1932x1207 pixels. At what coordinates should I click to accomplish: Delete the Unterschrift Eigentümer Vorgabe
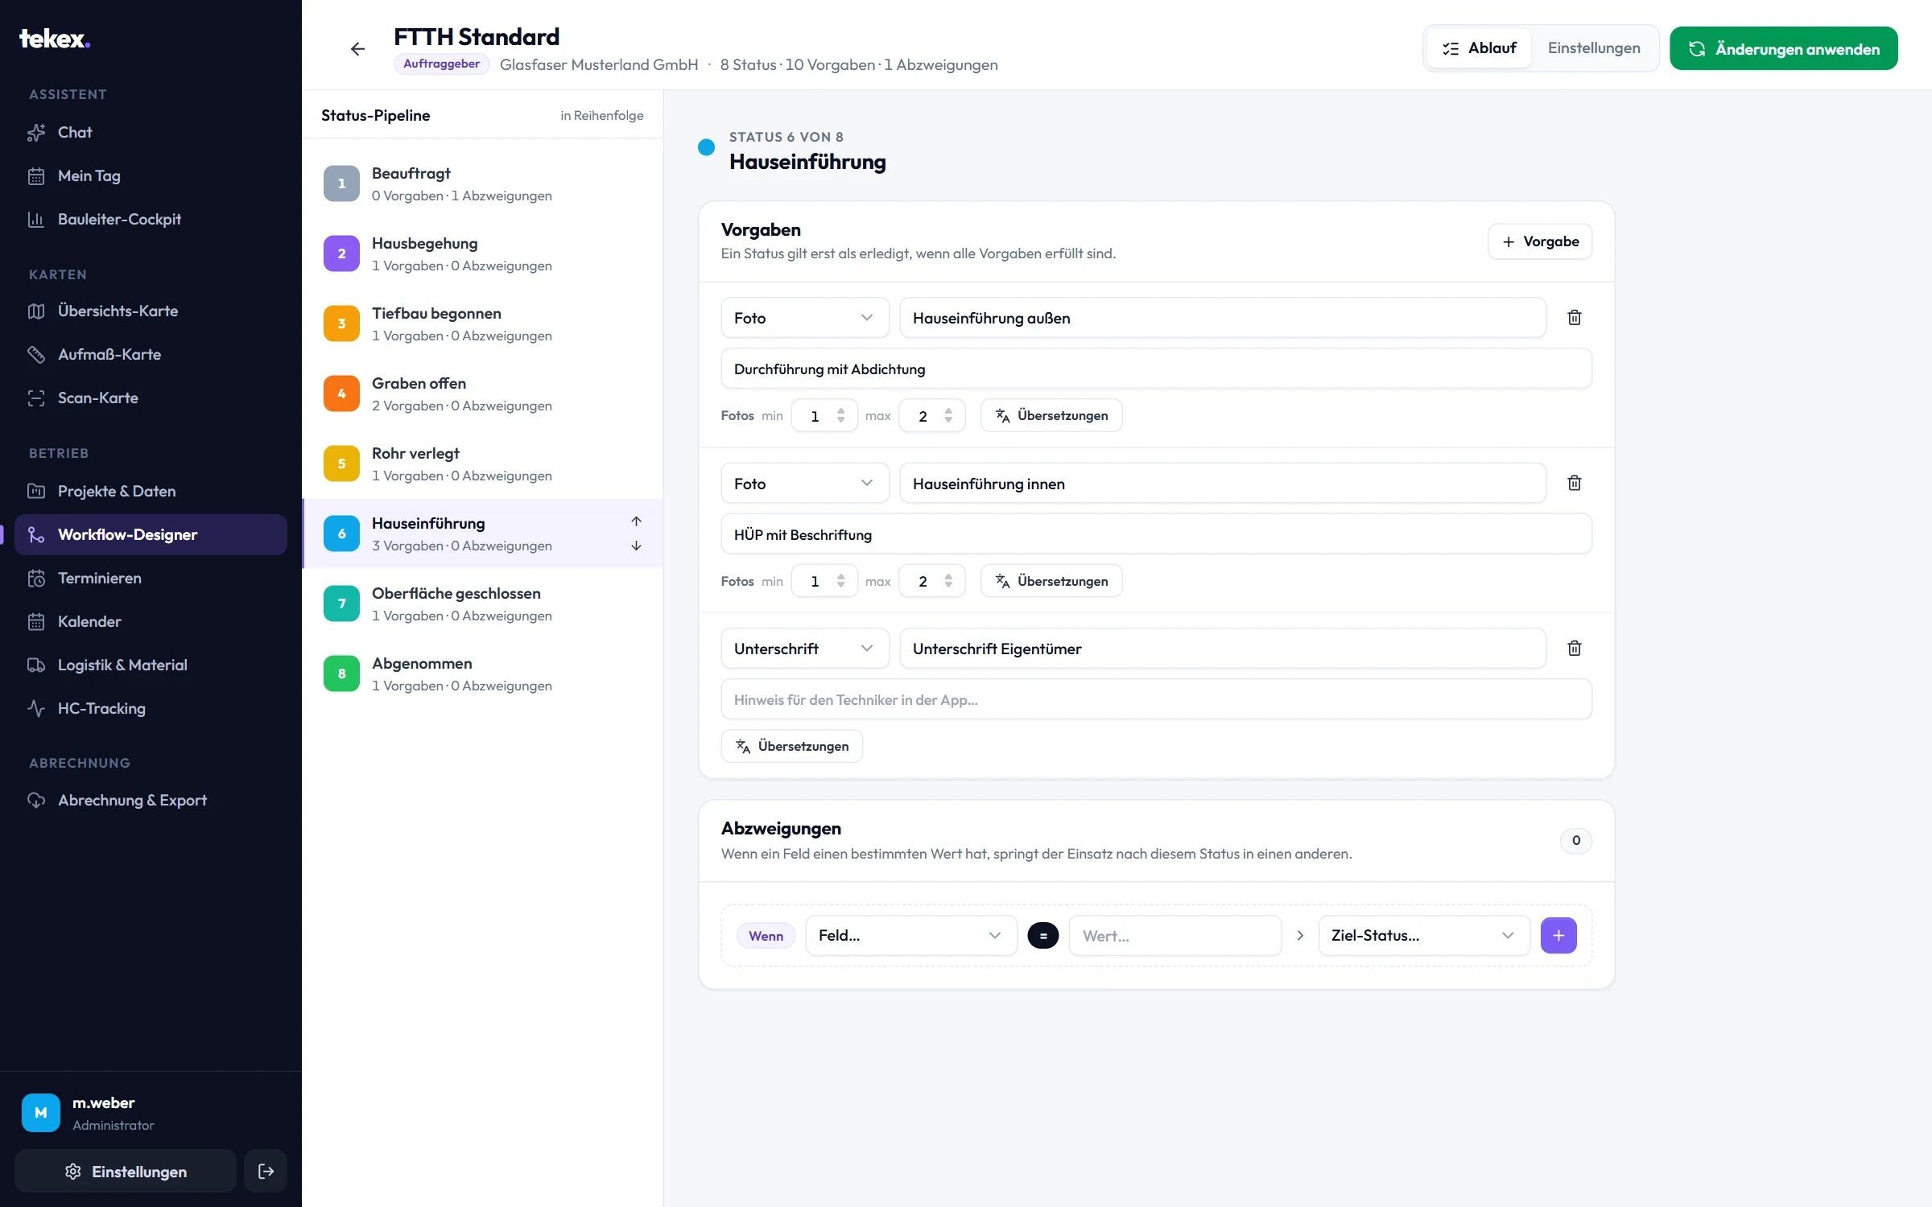[x=1575, y=648]
